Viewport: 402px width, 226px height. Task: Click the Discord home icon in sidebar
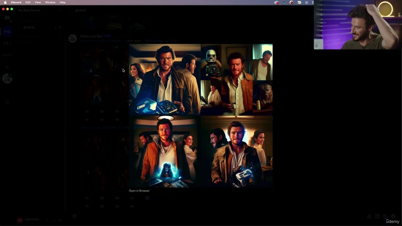coord(7,18)
